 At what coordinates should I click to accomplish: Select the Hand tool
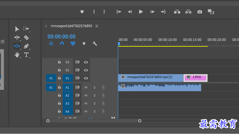(x=17, y=55)
